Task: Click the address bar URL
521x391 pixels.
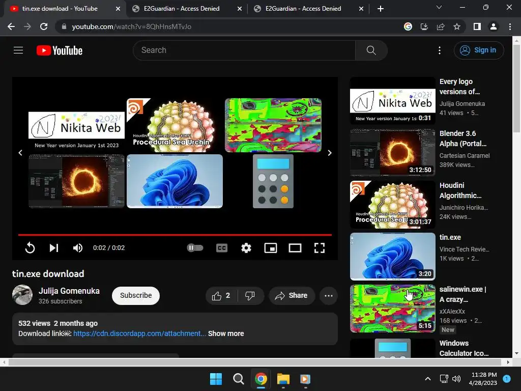Action: (x=132, y=26)
